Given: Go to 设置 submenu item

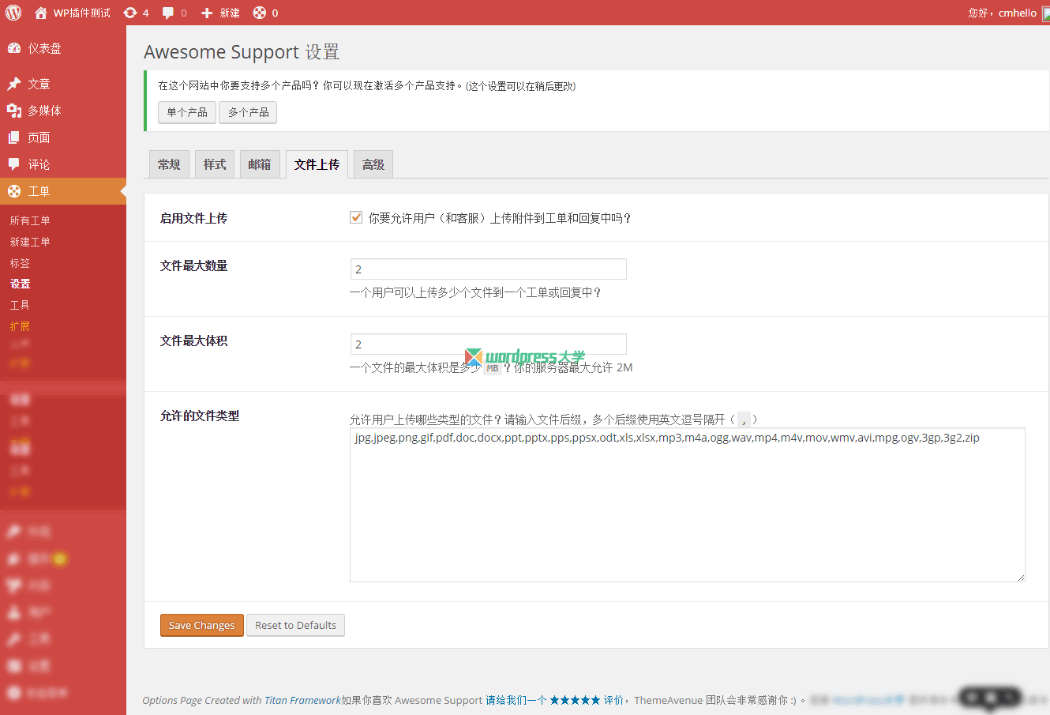Looking at the screenshot, I should click(20, 284).
